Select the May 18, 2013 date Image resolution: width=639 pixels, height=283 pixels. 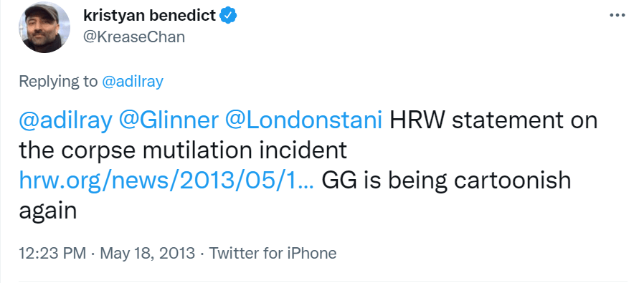pos(148,254)
